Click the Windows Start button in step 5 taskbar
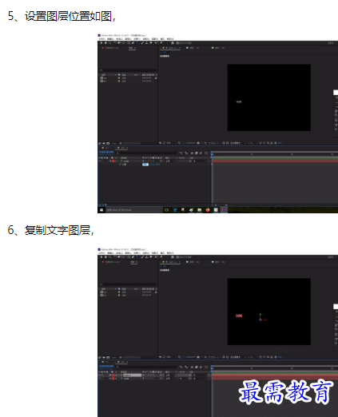 click(x=101, y=210)
